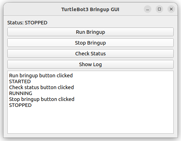This screenshot has height=141, width=181.
Task: Select the Check Status button
Action: click(x=90, y=54)
